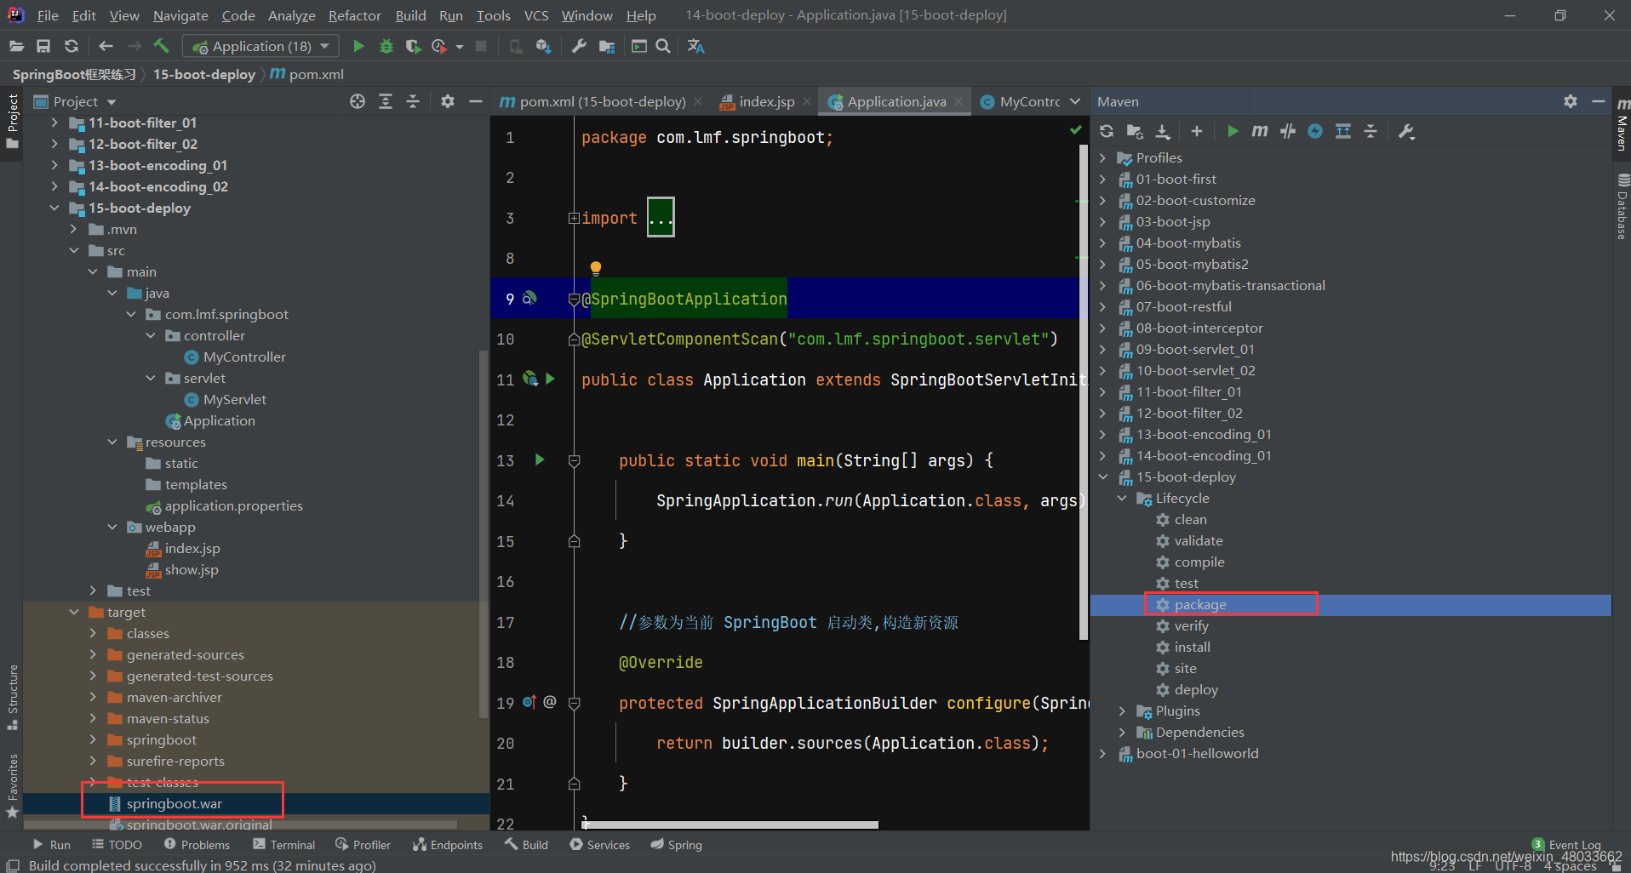
Task: Save all files using the floppy icon
Action: click(43, 46)
